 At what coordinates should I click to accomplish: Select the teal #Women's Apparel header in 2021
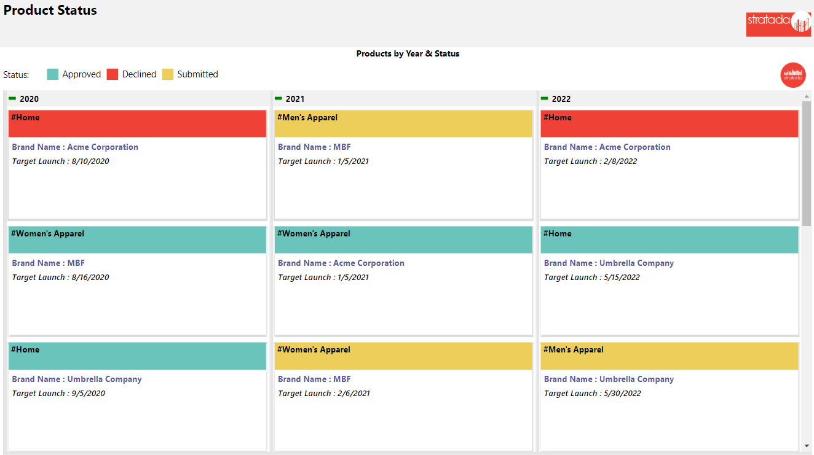pyautogui.click(x=403, y=239)
